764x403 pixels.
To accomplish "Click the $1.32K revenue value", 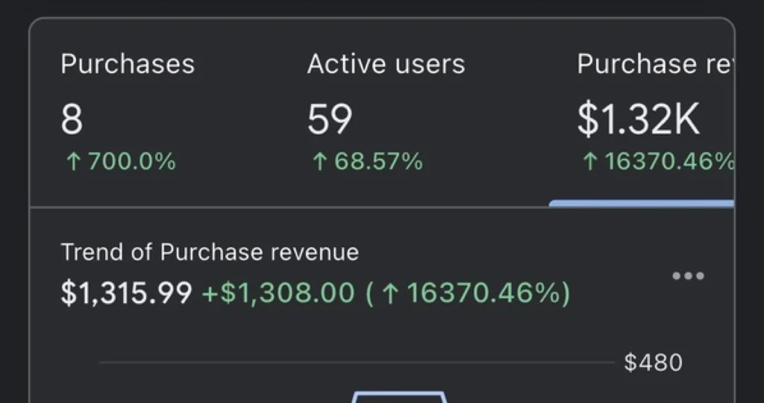I will coord(639,119).
